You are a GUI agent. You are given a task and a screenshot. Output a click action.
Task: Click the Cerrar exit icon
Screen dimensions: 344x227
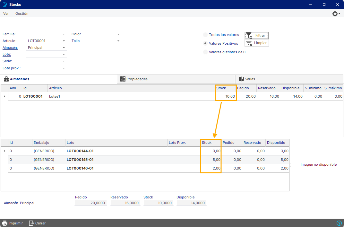click(x=31, y=223)
